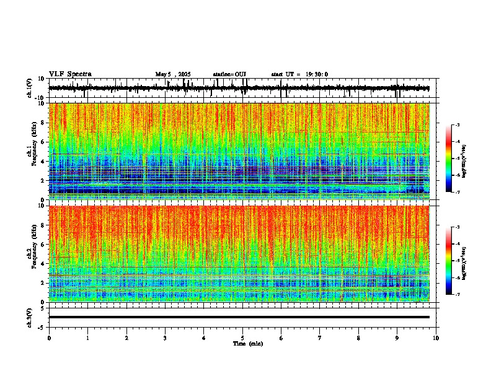This screenshot has height=379, width=491.
Task: Click the ch.2 spectrogram color scale bar
Action: (449, 261)
